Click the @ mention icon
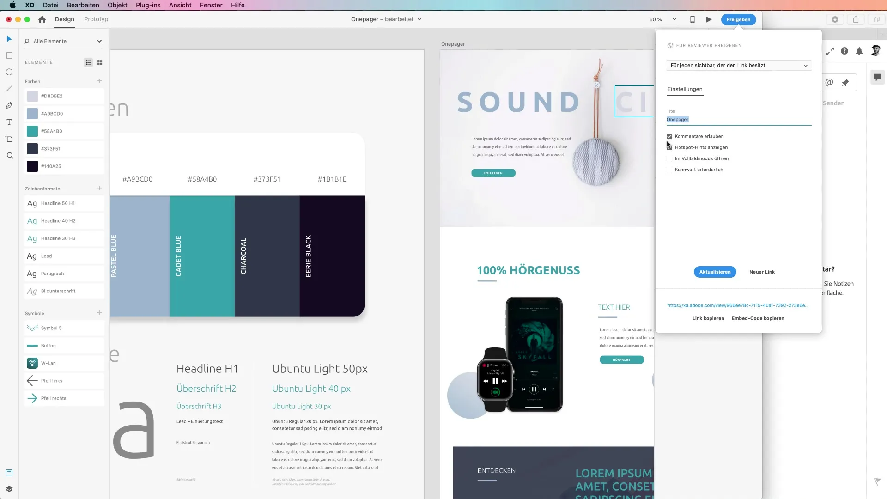The image size is (887, 499). pyautogui.click(x=829, y=82)
